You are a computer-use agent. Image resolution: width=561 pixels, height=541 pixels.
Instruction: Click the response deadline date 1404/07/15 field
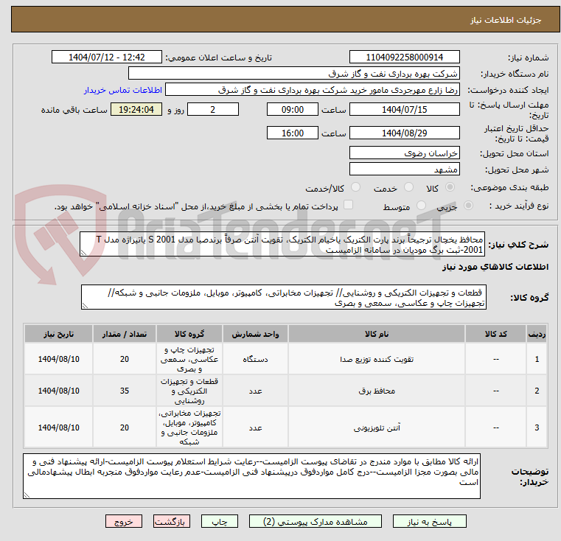(404, 110)
